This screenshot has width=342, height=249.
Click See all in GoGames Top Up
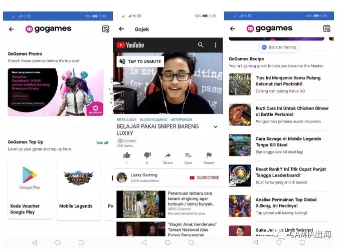point(102,142)
